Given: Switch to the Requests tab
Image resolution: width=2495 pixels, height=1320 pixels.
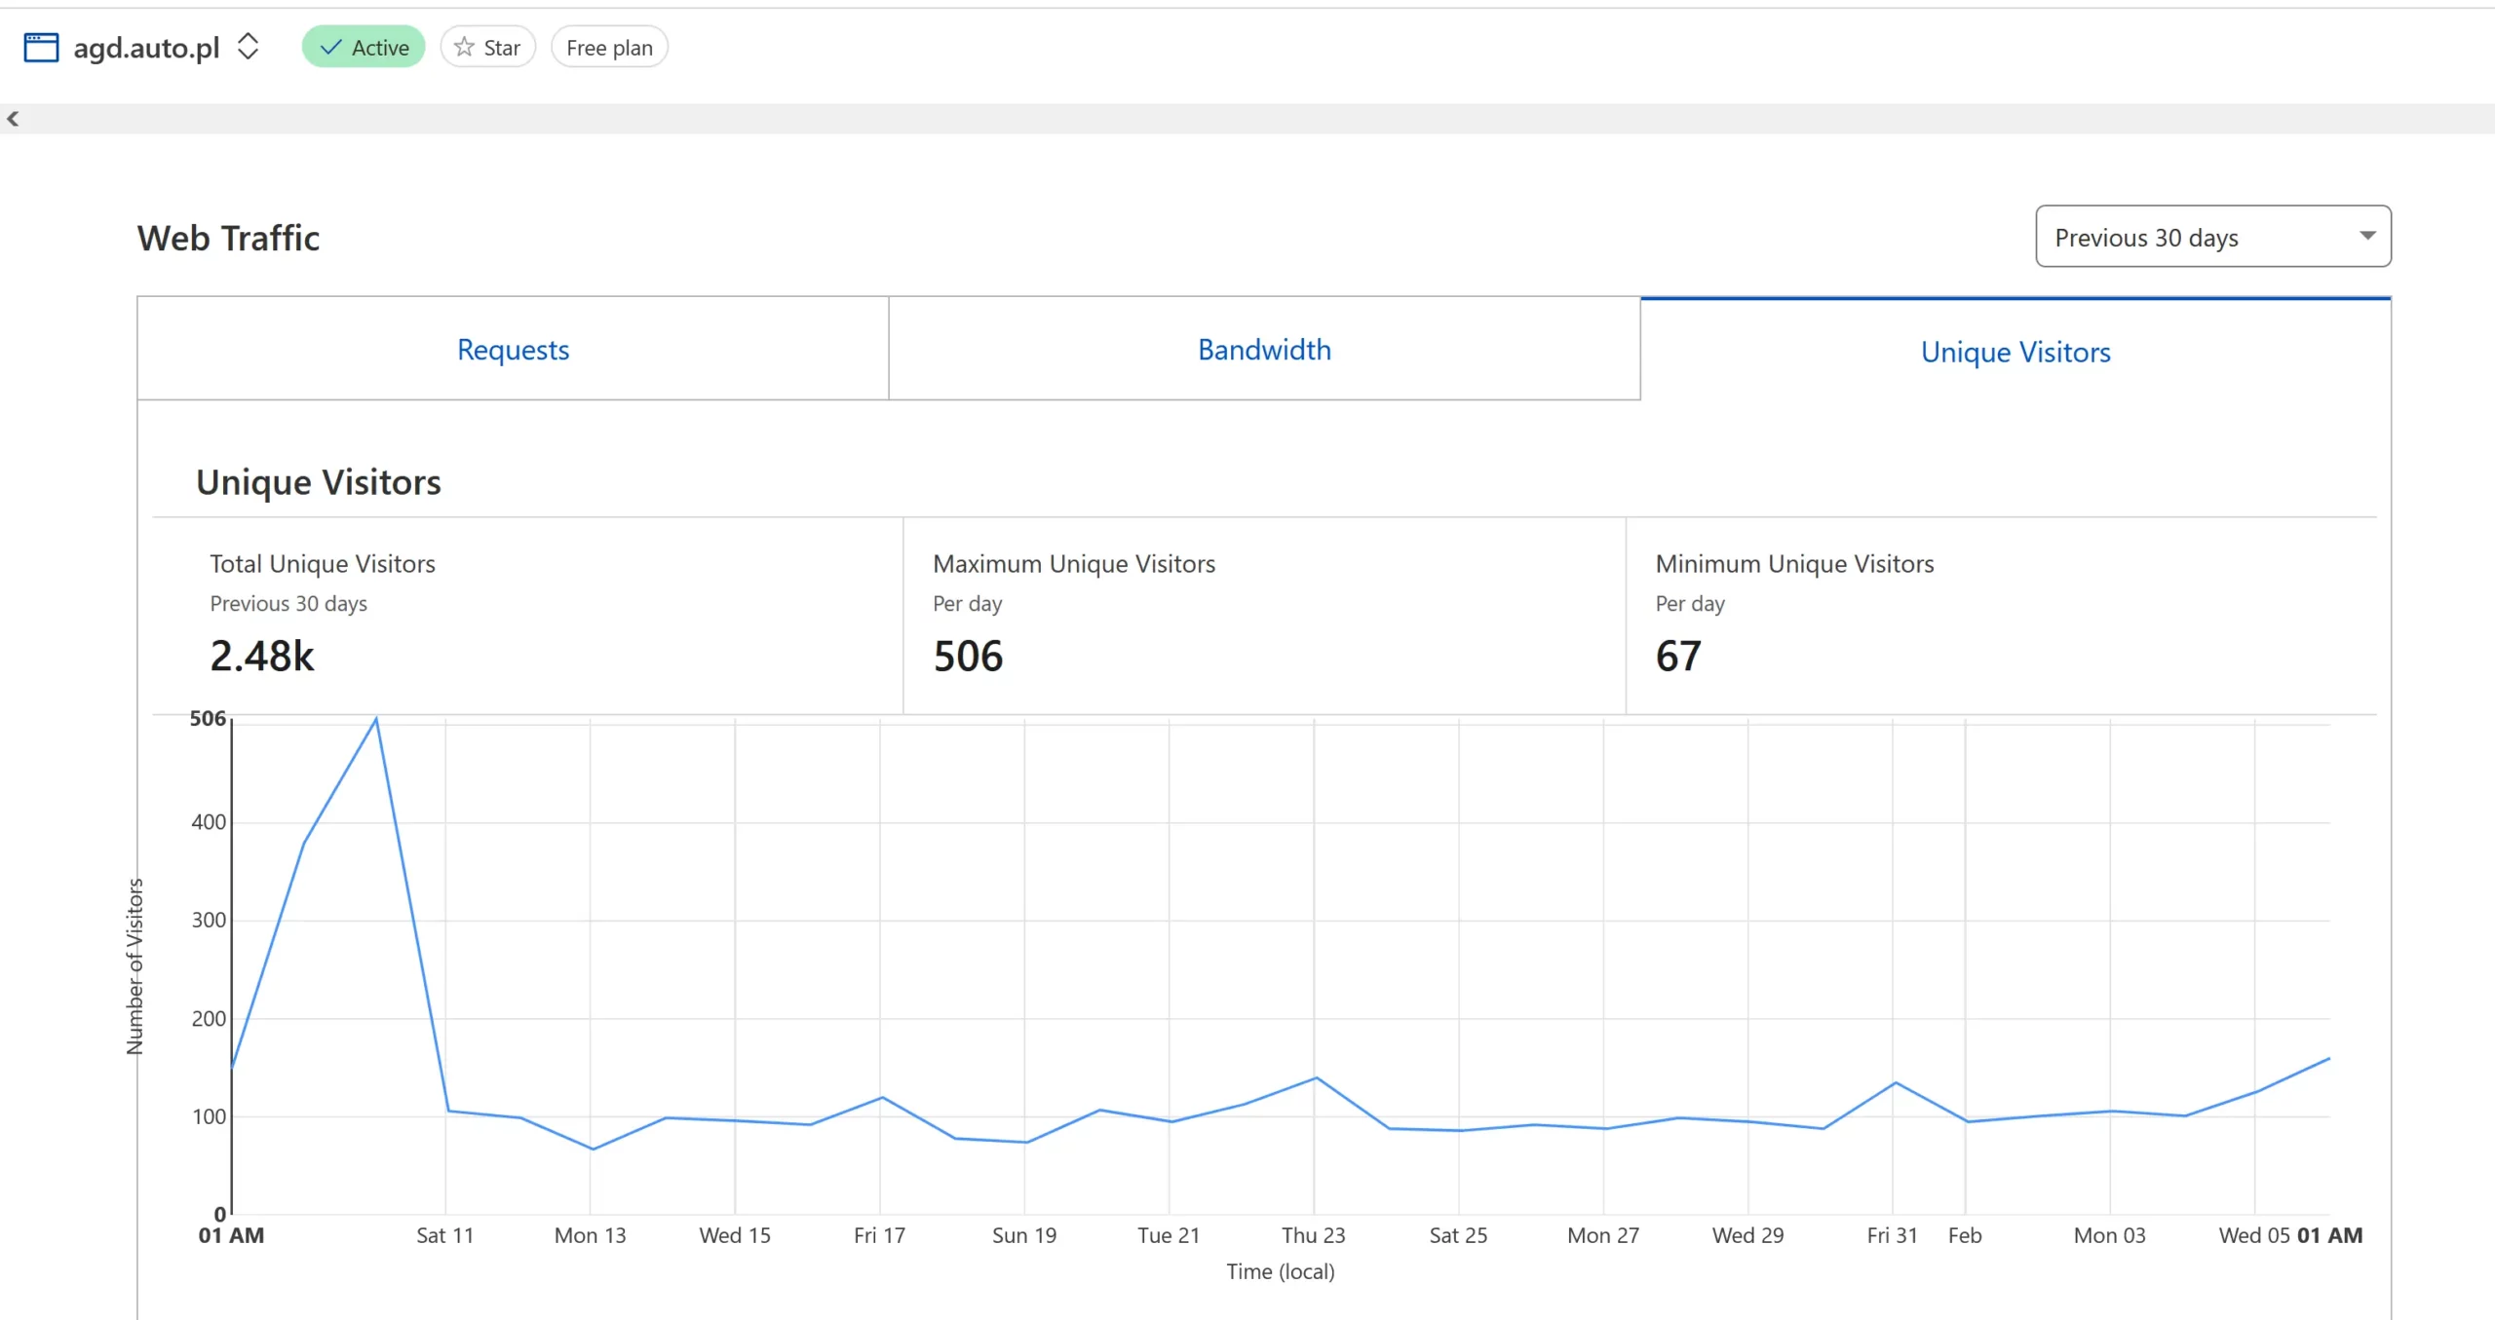Looking at the screenshot, I should [x=513, y=349].
